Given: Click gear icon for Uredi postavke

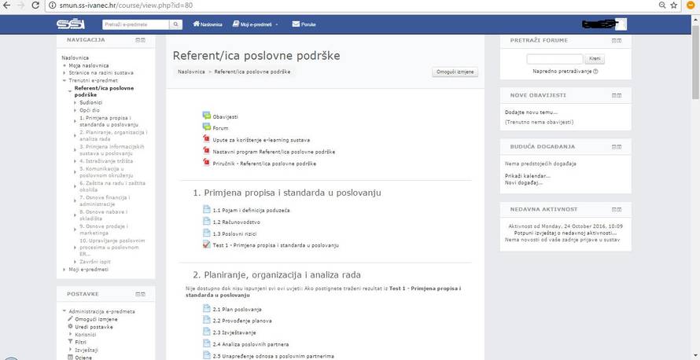Looking at the screenshot, I should pos(70,326).
